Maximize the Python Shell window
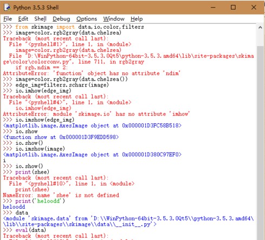265x240 pixels. (233, 8)
